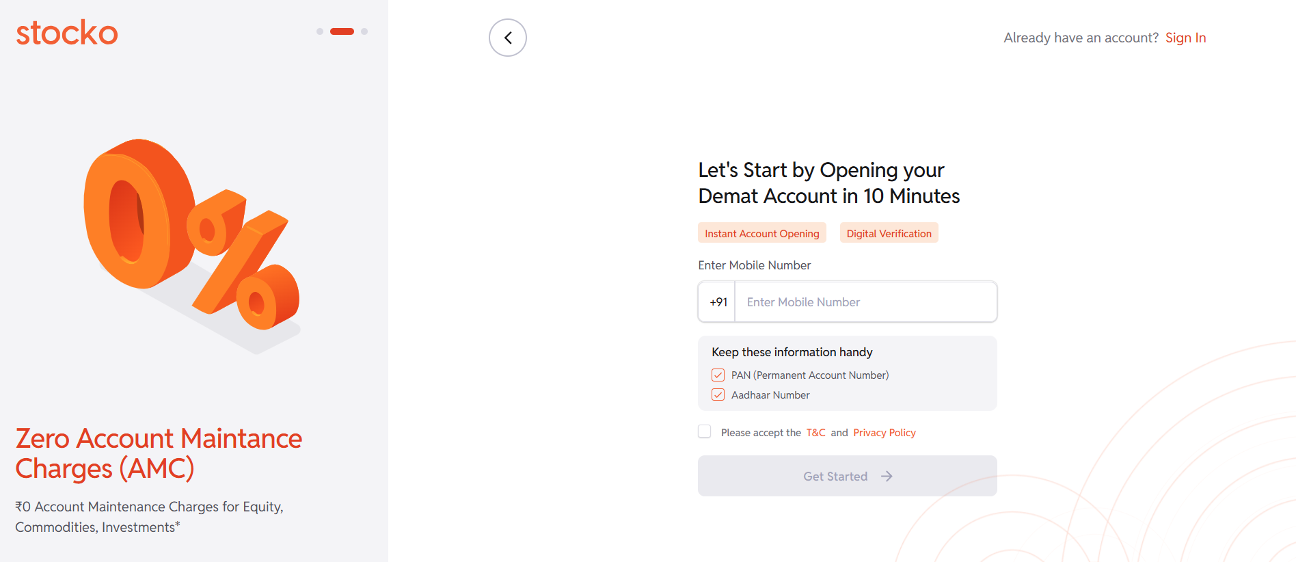Select the active red carousel indicator
1296x562 pixels.
(342, 31)
